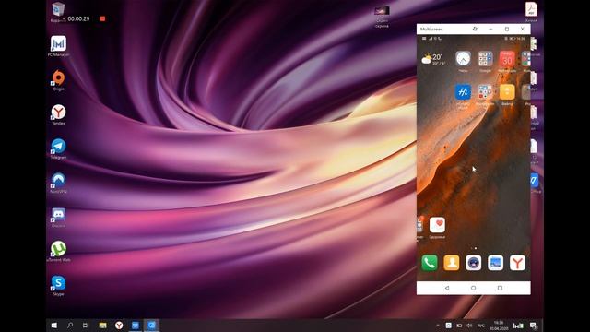Expand hidden system tray icons
The image size is (590, 332).
pos(438,326)
